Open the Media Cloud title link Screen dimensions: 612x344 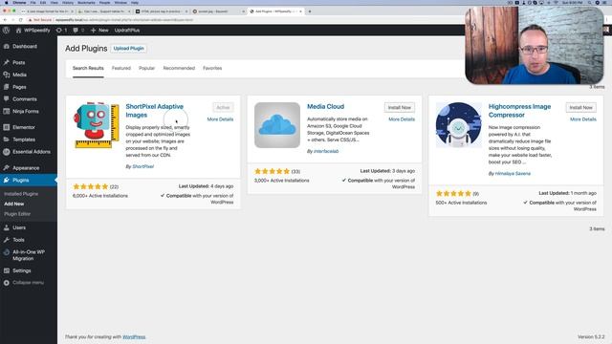point(325,106)
